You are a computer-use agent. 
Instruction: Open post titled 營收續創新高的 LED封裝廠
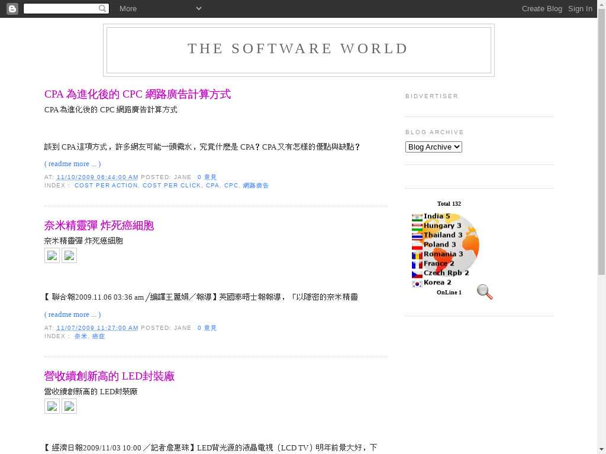[x=109, y=377]
